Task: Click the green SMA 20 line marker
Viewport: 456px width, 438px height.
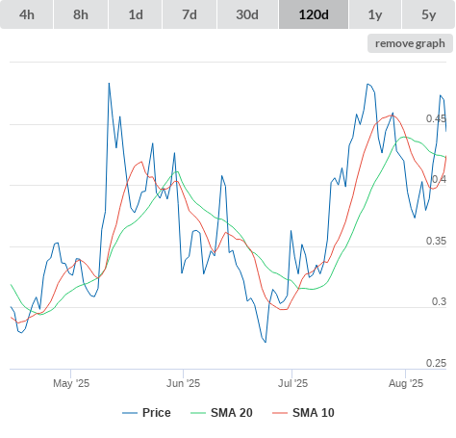Action: (198, 413)
